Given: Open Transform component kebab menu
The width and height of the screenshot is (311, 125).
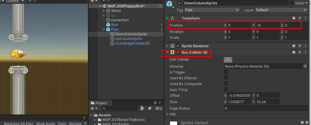Looking at the screenshot, I should pyautogui.click(x=305, y=18).
